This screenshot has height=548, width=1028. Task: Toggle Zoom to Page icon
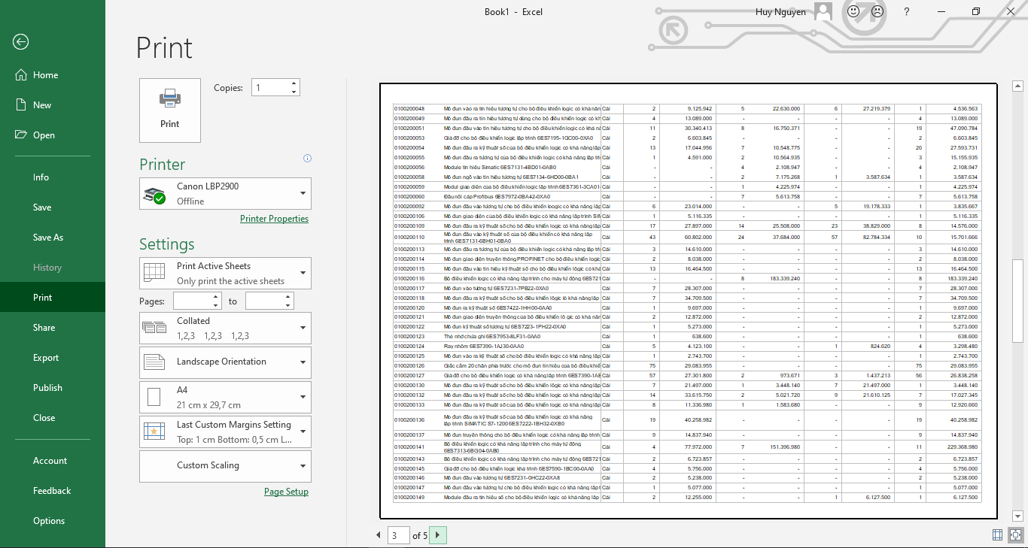pos(1015,535)
